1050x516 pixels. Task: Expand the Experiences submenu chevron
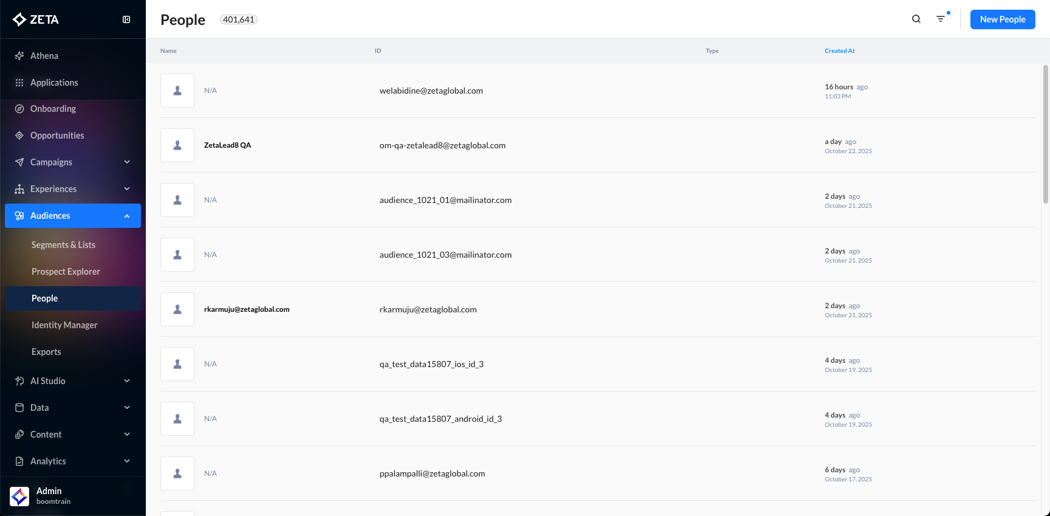127,189
